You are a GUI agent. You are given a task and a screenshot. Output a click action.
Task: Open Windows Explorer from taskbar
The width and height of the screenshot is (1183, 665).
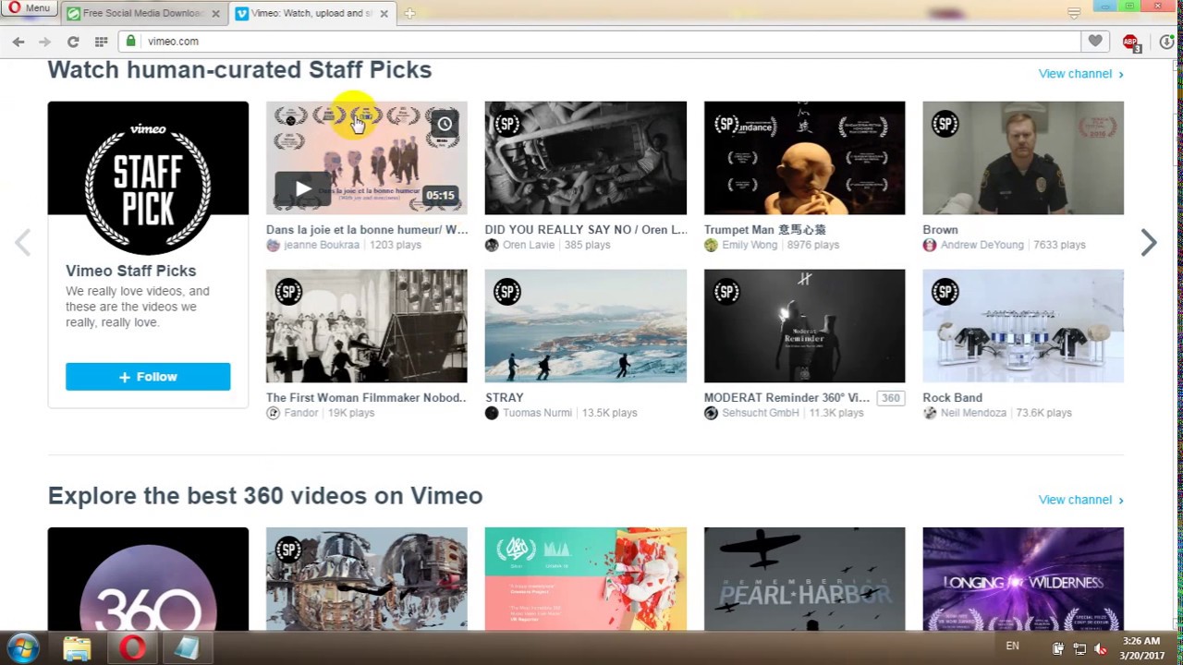coord(77,648)
